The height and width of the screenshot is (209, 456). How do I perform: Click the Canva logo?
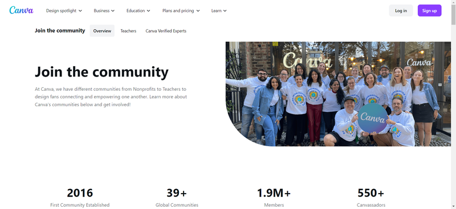tap(21, 10)
